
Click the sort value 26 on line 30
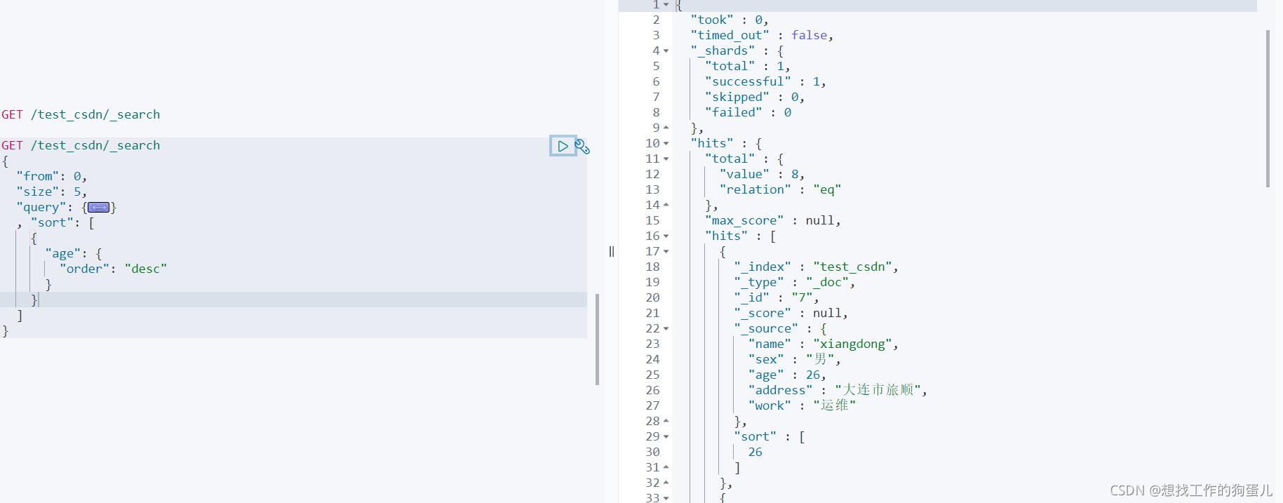point(755,452)
